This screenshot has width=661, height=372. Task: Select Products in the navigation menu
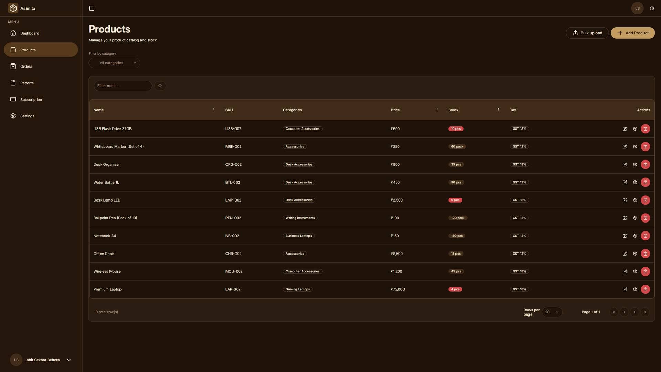pyautogui.click(x=28, y=50)
